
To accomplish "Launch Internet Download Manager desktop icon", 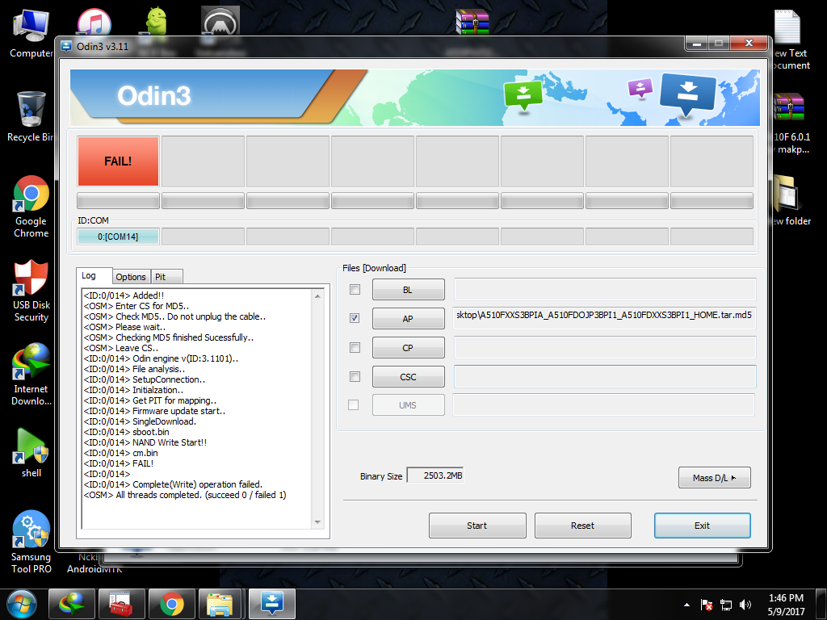I will [x=31, y=364].
